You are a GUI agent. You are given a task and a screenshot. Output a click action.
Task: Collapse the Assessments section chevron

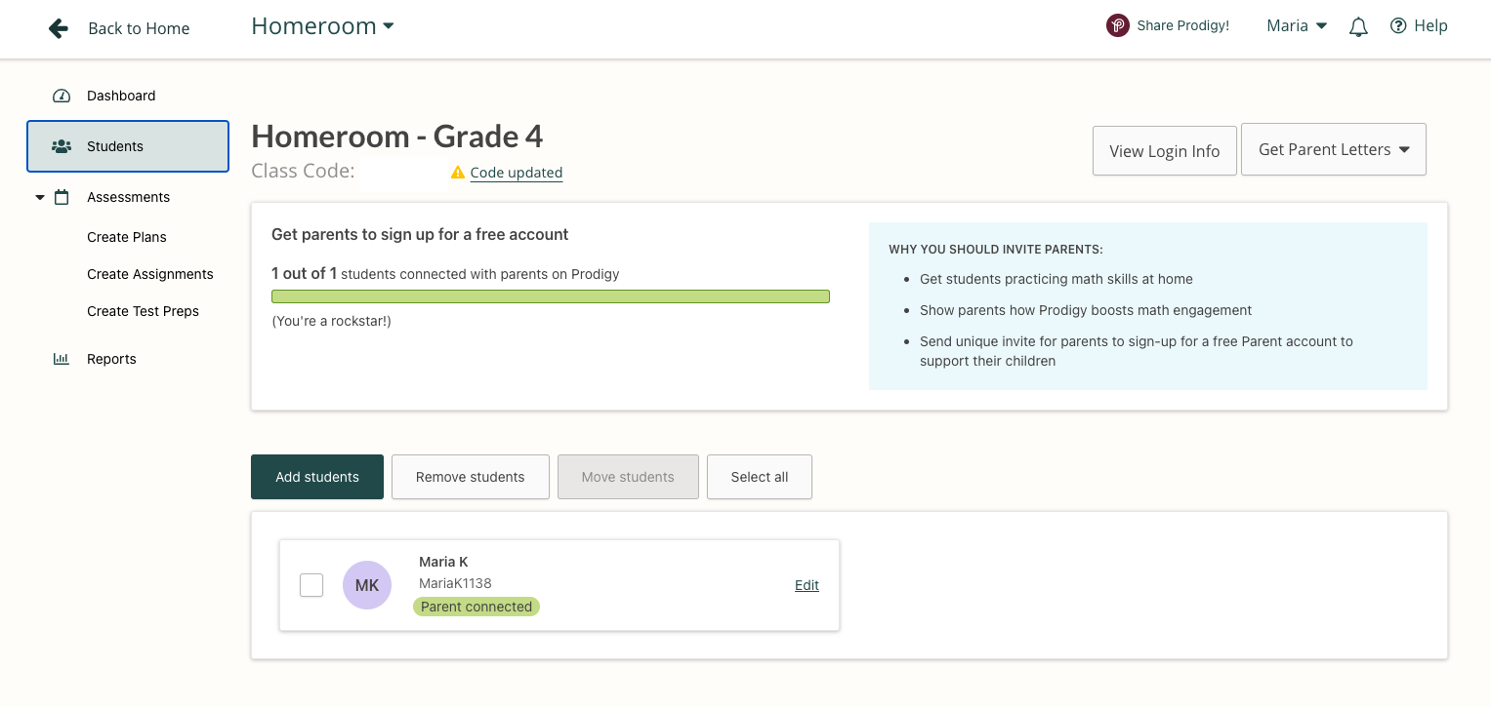(38, 196)
